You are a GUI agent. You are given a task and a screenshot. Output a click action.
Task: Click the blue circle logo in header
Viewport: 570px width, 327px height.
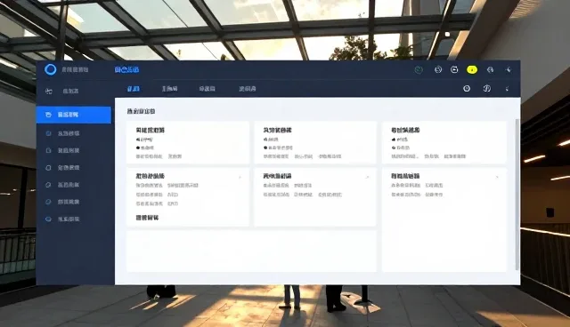50,69
